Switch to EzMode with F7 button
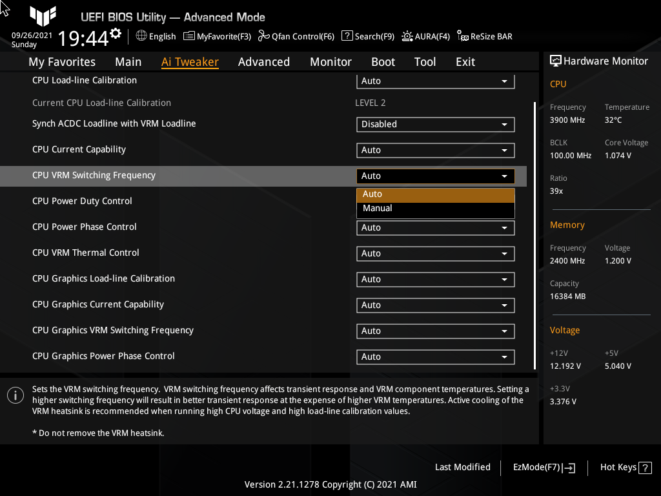 coord(543,467)
